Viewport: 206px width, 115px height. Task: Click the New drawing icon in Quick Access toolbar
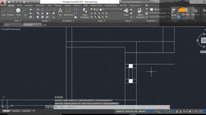click(x=9, y=2)
